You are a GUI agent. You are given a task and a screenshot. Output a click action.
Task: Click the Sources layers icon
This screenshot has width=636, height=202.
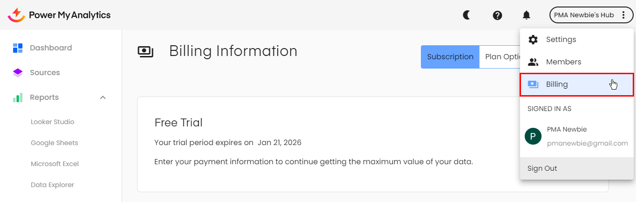[x=18, y=72]
